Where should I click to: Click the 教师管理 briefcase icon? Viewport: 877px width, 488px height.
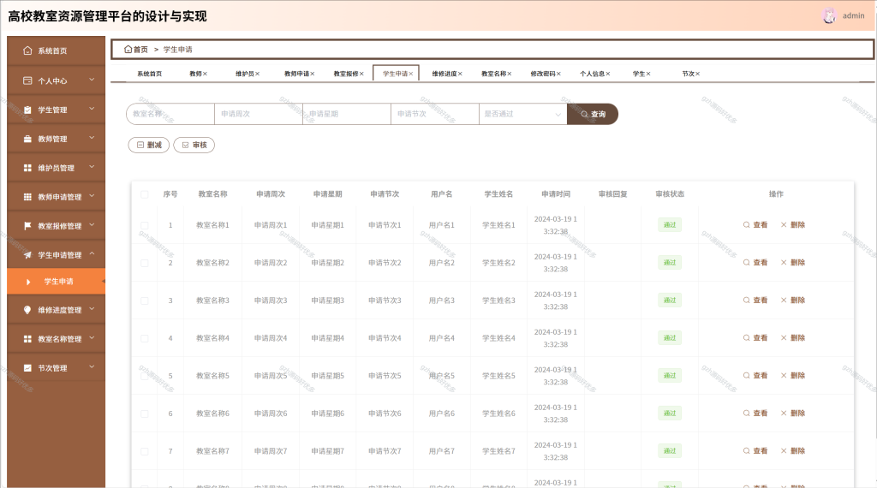click(27, 139)
